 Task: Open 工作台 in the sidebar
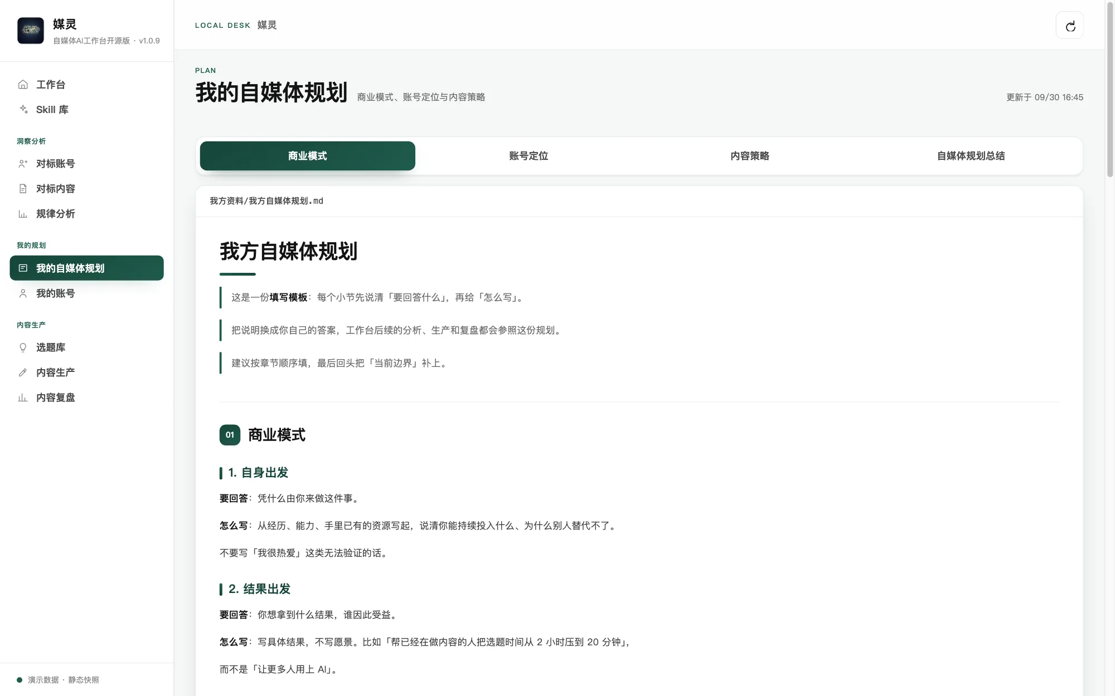(x=86, y=85)
